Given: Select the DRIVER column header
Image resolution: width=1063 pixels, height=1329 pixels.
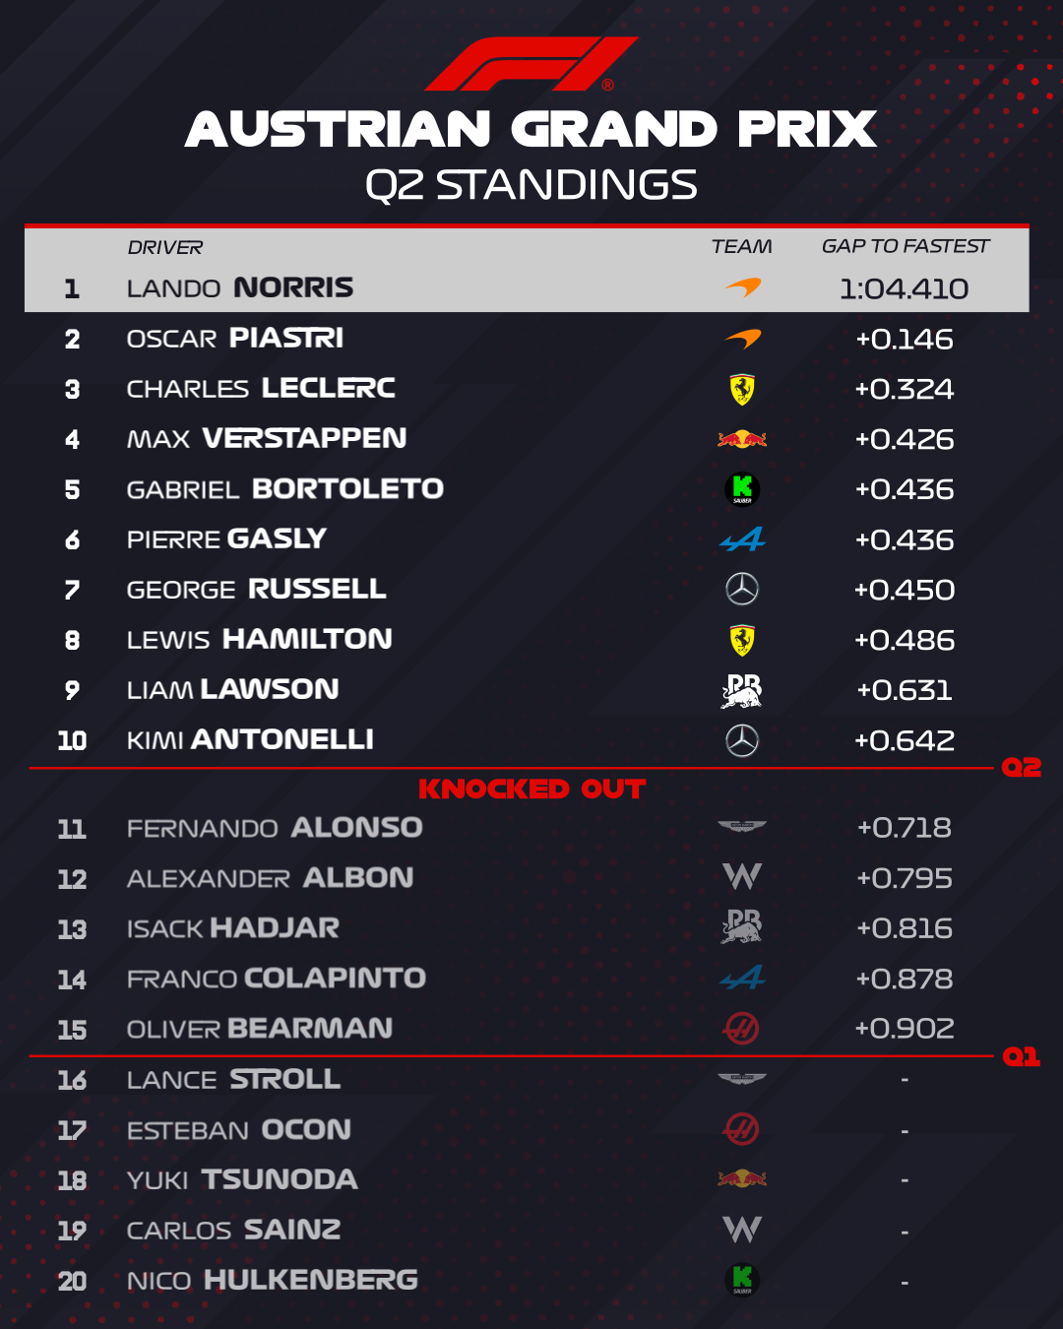Looking at the screenshot, I should tap(165, 247).
